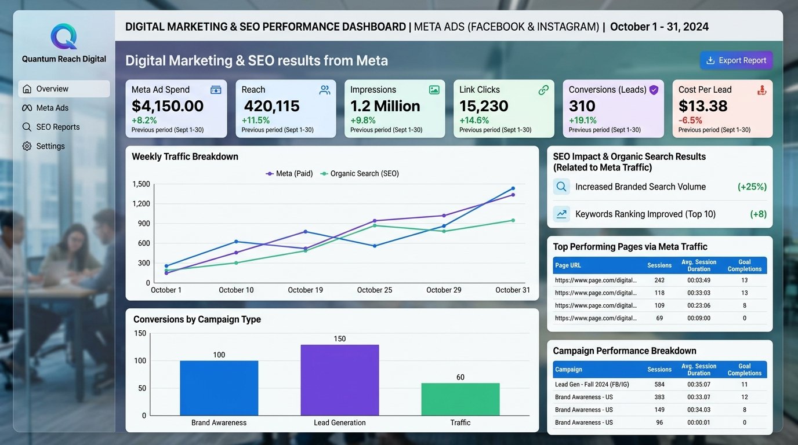Image resolution: width=798 pixels, height=445 pixels.
Task: Click the 1.2 Million Impressions value
Action: (385, 106)
